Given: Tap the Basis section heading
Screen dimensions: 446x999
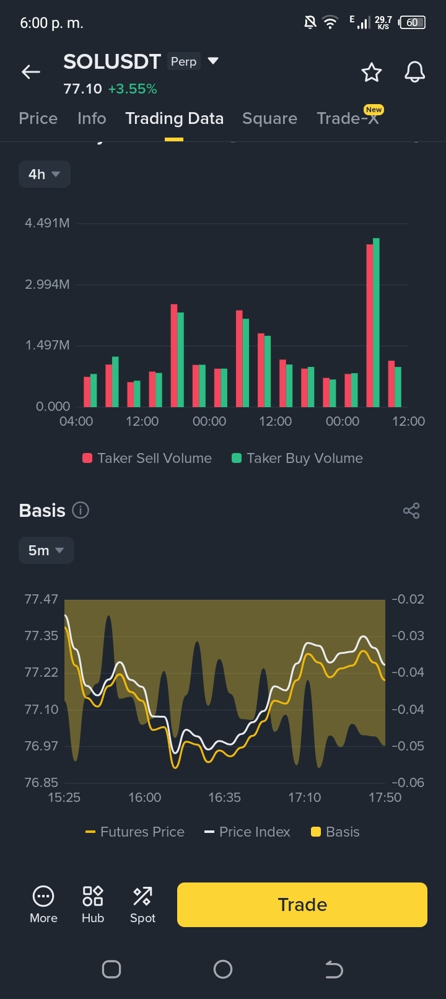Looking at the screenshot, I should [x=42, y=510].
